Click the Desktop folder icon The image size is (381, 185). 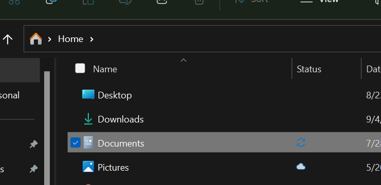pos(88,94)
